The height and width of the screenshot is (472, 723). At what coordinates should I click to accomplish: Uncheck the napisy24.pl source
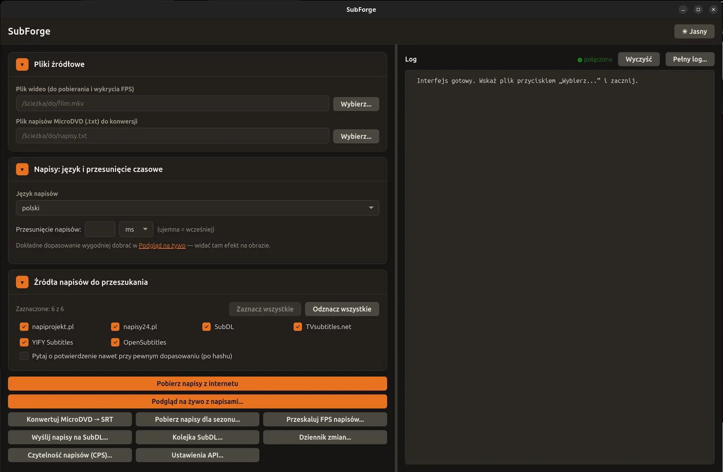click(115, 327)
